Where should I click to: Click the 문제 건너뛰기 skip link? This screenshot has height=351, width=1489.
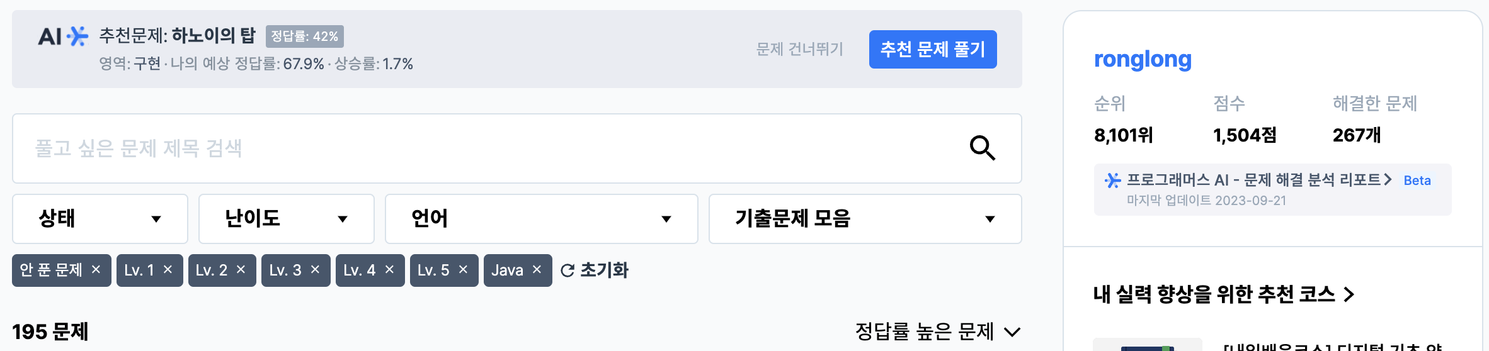coord(799,49)
